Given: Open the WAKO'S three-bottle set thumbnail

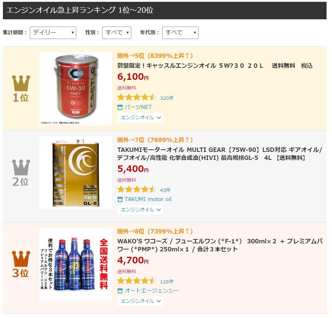Looking at the screenshot, I should coord(76,264).
